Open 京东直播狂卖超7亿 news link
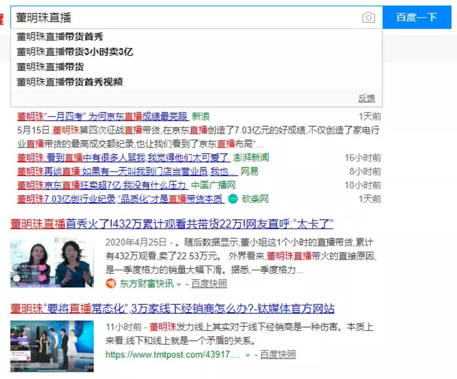 coord(101,185)
